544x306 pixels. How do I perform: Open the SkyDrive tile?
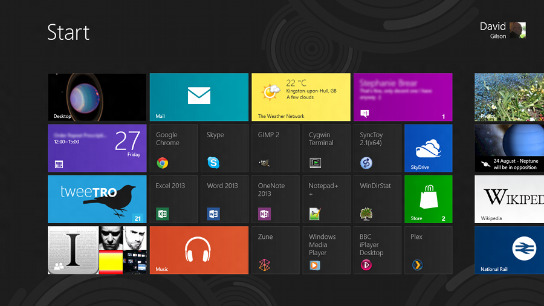(429, 148)
